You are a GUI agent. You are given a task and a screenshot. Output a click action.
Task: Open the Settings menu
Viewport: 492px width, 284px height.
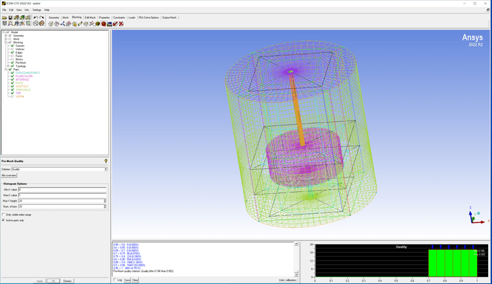click(37, 10)
